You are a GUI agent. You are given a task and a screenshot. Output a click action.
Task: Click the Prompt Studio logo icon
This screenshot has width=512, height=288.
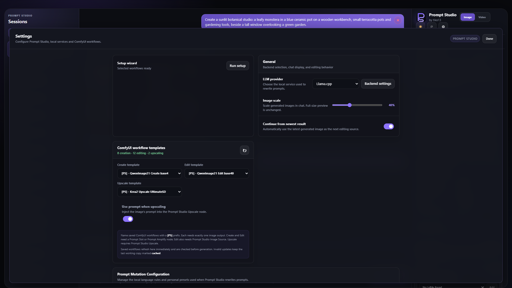point(421,17)
